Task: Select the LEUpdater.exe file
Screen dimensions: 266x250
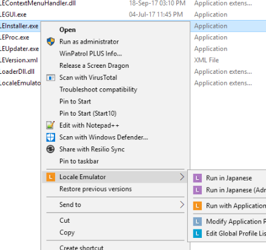Action: click(19, 48)
